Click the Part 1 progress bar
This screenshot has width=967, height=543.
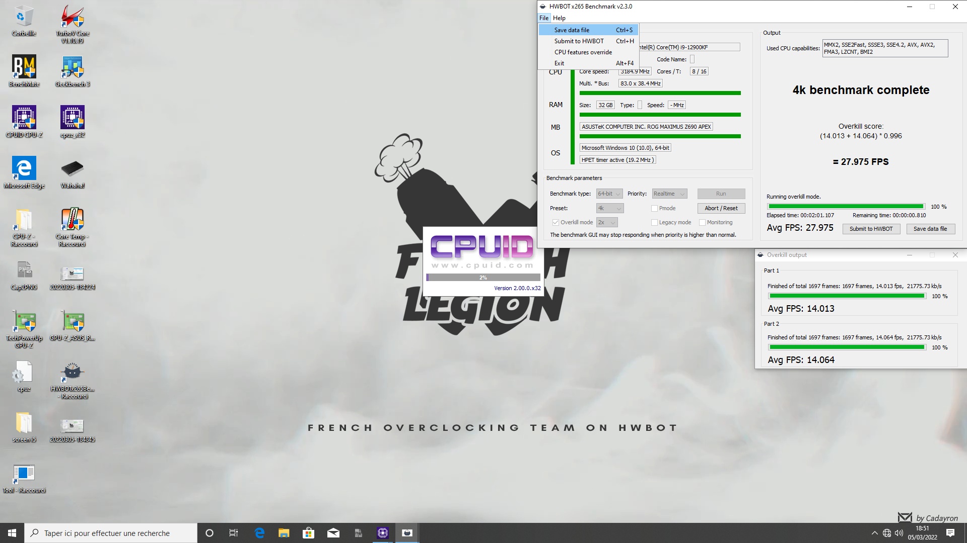(x=847, y=296)
